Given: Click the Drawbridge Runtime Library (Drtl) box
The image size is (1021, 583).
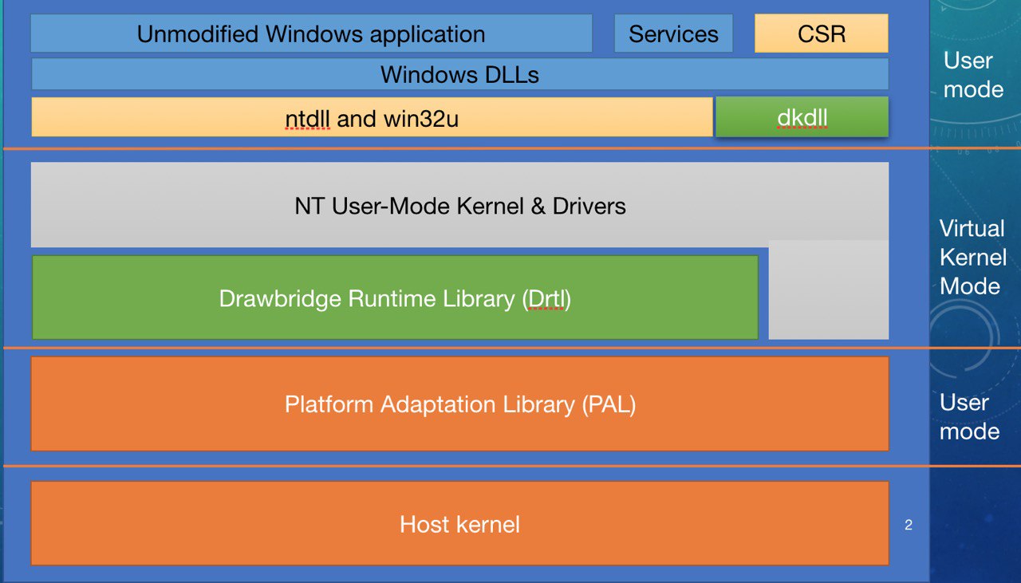Looking at the screenshot, I should tap(395, 297).
